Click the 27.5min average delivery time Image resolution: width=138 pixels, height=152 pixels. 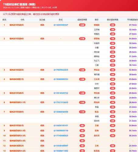pos(133,34)
